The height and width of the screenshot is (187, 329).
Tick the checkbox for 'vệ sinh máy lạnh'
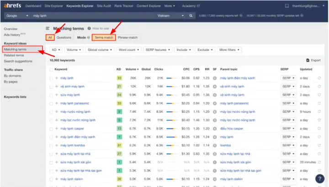[x=51, y=87]
